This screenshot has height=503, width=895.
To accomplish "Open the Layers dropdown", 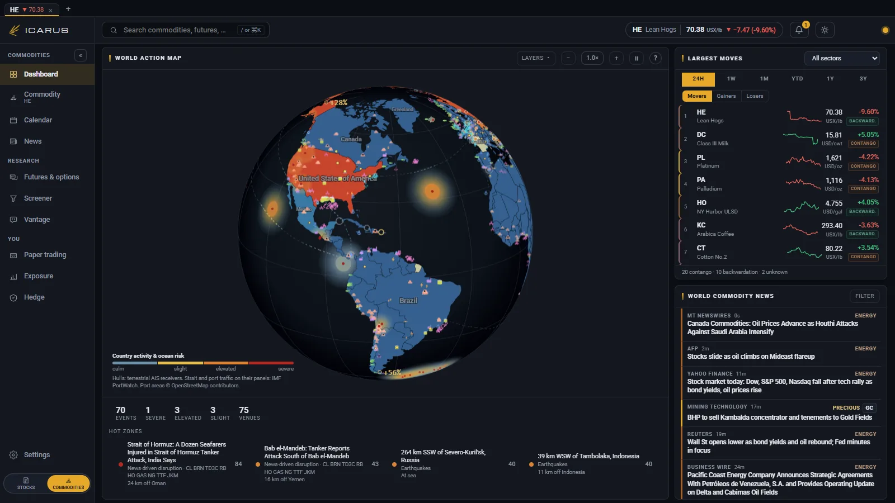I will (x=535, y=58).
